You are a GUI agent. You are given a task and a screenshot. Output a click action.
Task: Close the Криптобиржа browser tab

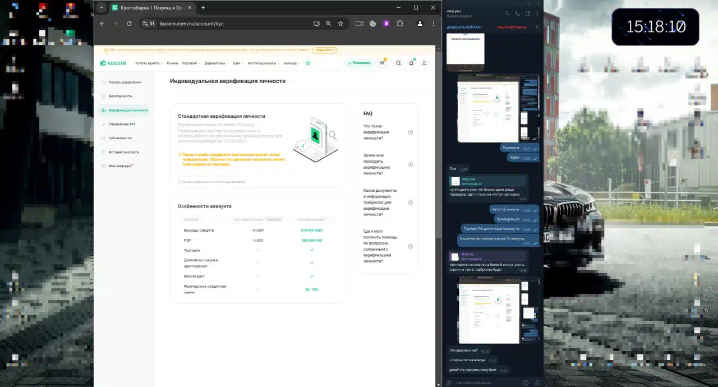pos(190,8)
